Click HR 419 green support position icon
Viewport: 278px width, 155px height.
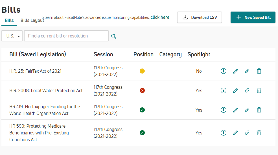pyautogui.click(x=142, y=110)
